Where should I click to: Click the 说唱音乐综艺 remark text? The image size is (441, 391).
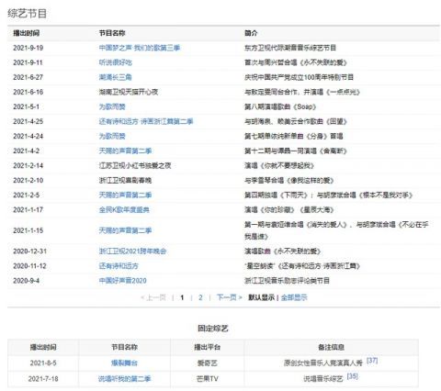pyautogui.click(x=323, y=379)
